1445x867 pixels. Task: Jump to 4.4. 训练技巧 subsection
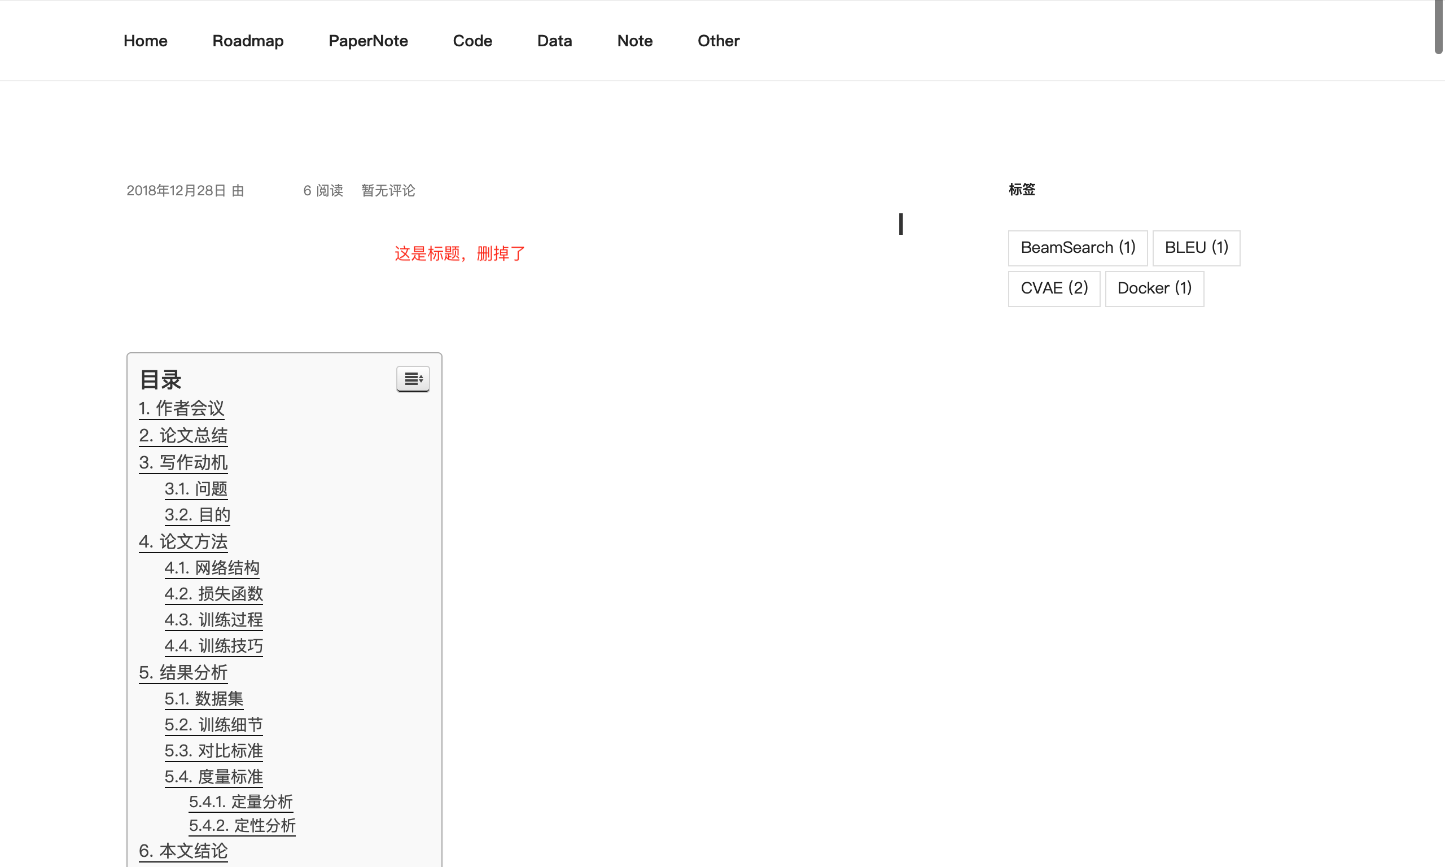pyautogui.click(x=213, y=646)
